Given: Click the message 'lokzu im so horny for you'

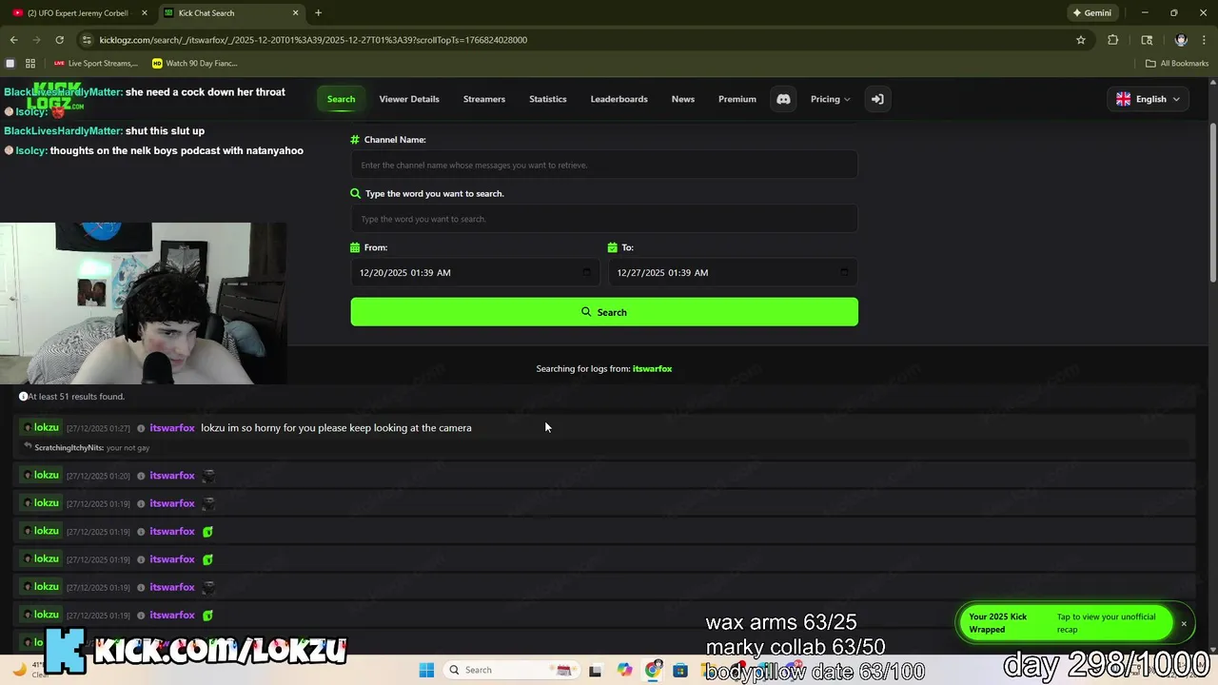Looking at the screenshot, I should [x=336, y=428].
